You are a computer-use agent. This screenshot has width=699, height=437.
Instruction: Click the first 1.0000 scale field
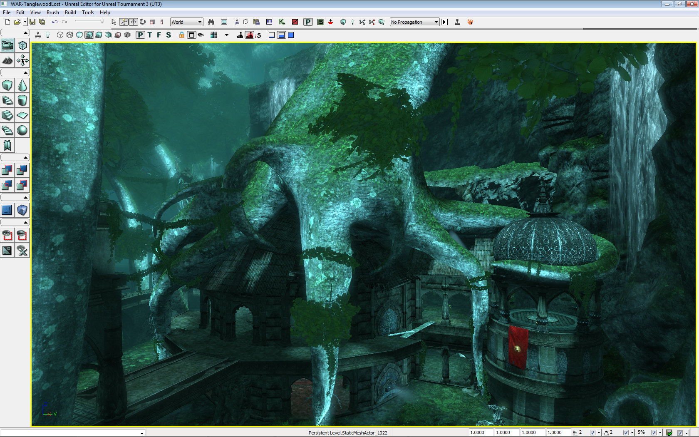pyautogui.click(x=481, y=433)
